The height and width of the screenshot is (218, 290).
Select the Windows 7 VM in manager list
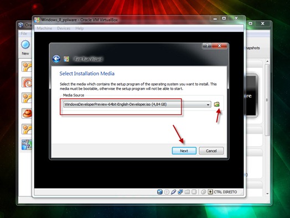tap(27, 145)
